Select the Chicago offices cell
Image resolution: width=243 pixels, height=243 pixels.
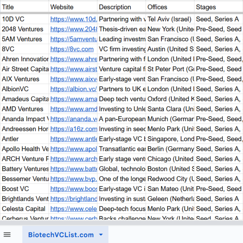coord(170,159)
